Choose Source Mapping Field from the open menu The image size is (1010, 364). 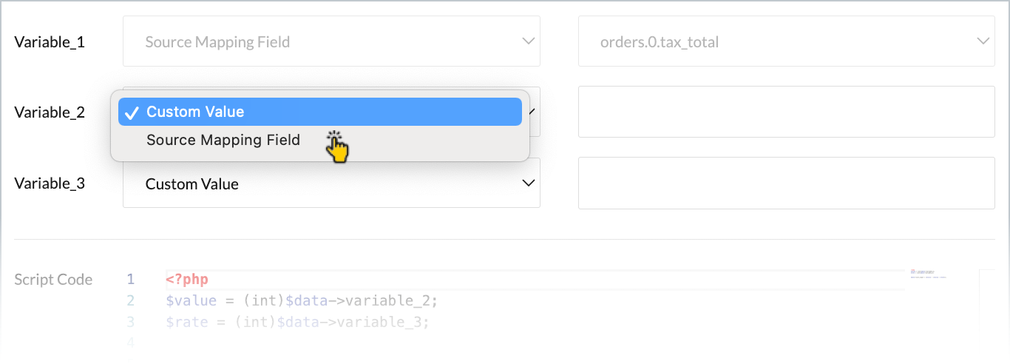tap(223, 140)
